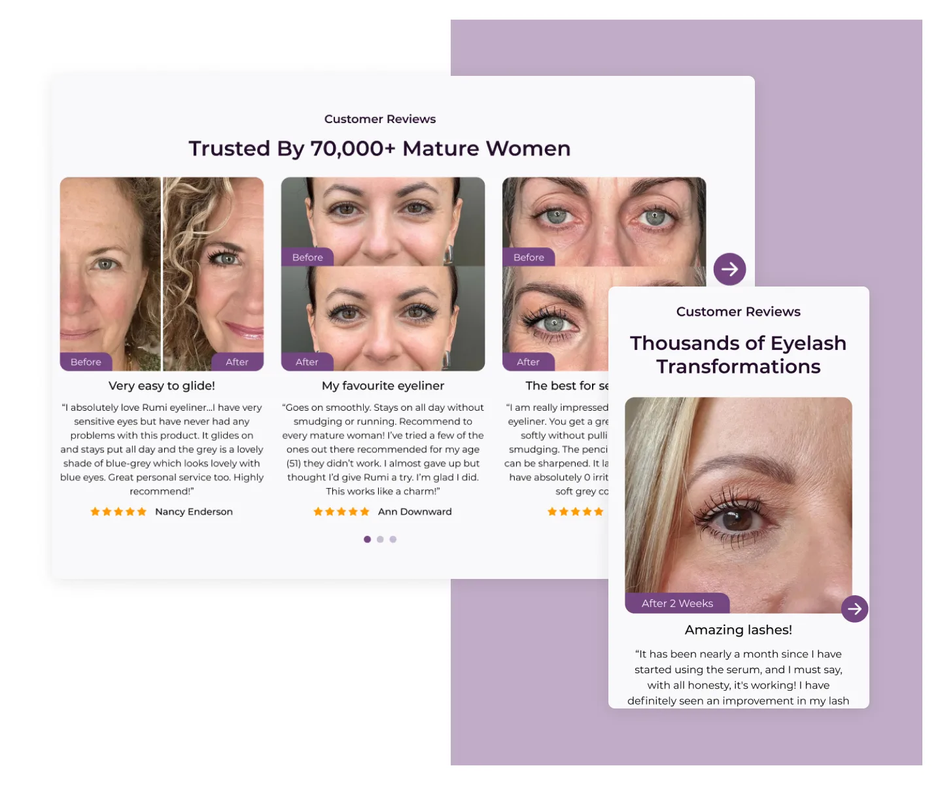Click the "Very easy to glide!" review title

[162, 386]
